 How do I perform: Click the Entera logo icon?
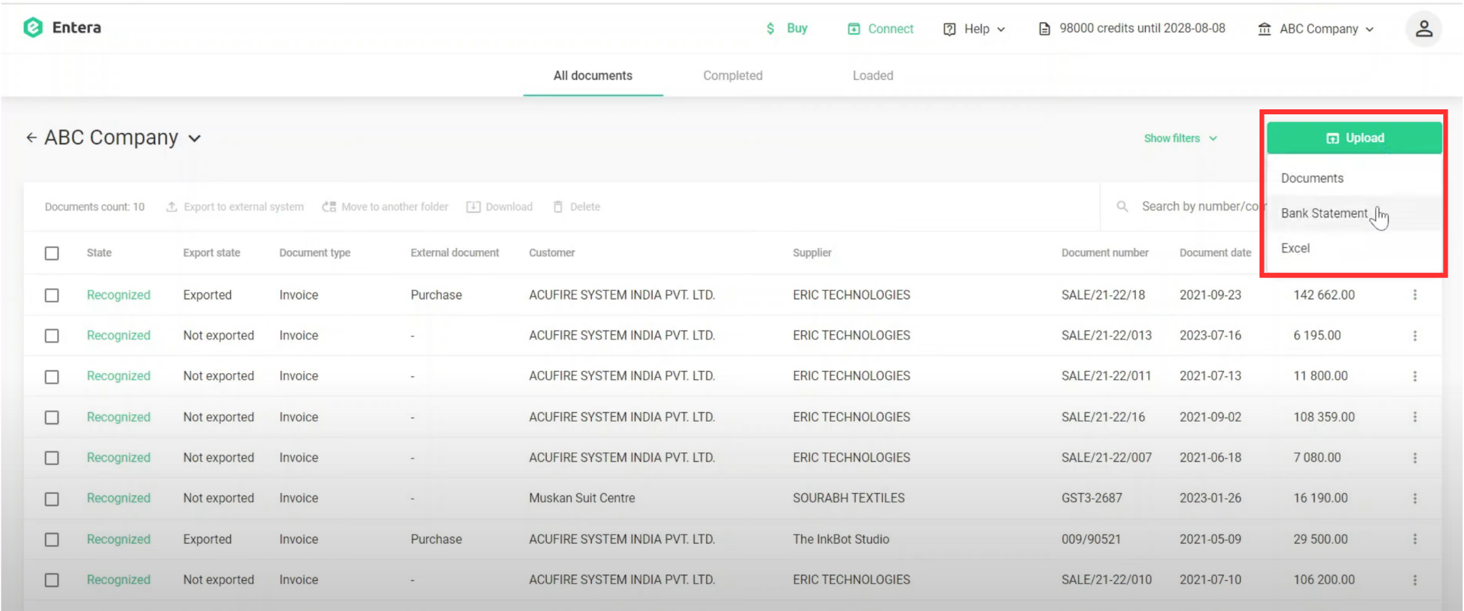coord(33,28)
